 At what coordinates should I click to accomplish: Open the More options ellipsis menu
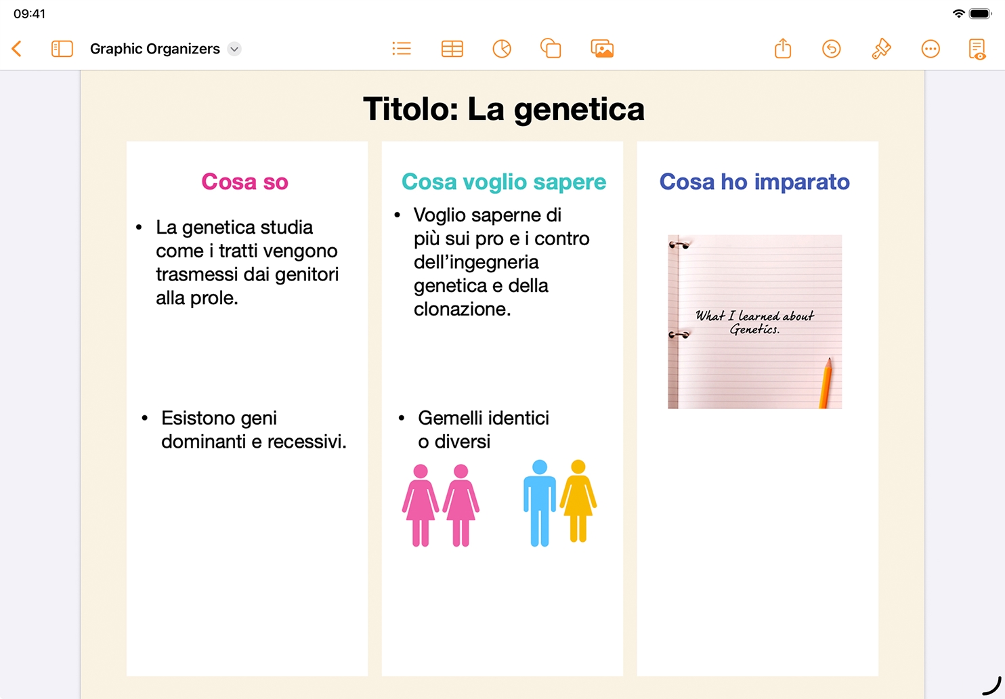click(931, 49)
